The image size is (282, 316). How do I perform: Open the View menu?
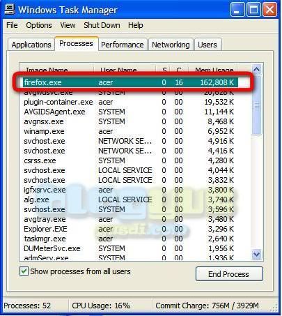68,25
